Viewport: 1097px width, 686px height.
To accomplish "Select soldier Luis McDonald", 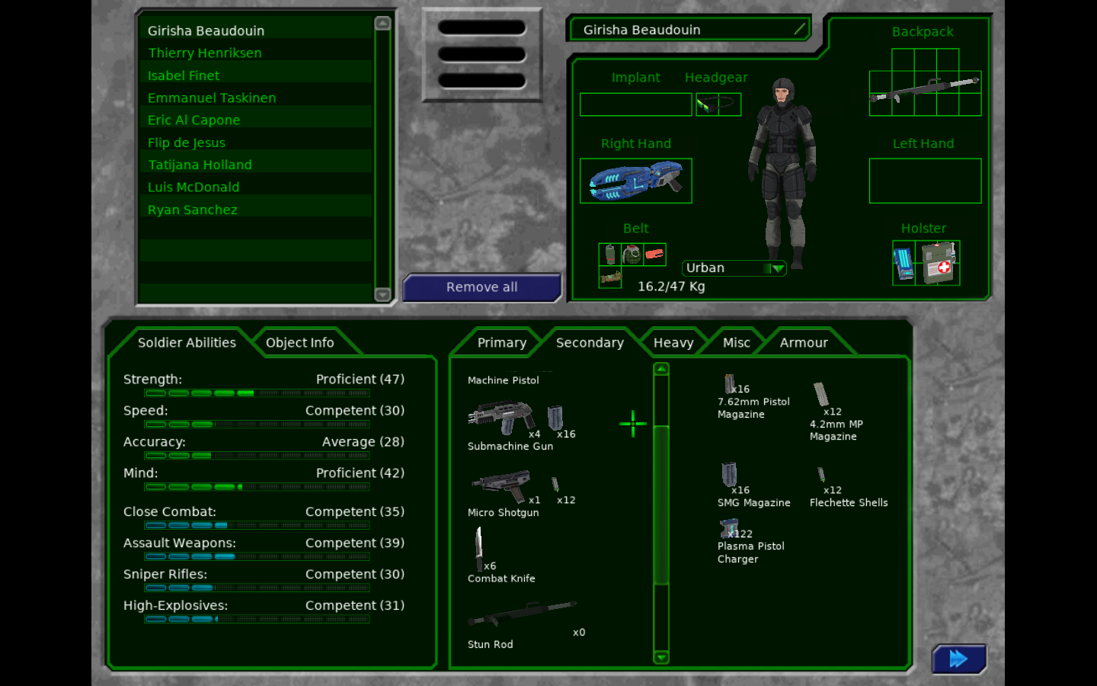I will [x=256, y=187].
